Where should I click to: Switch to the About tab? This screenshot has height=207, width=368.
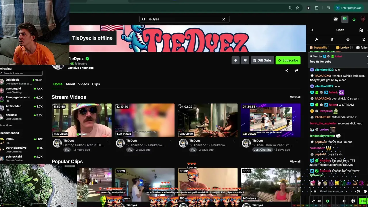70,84
